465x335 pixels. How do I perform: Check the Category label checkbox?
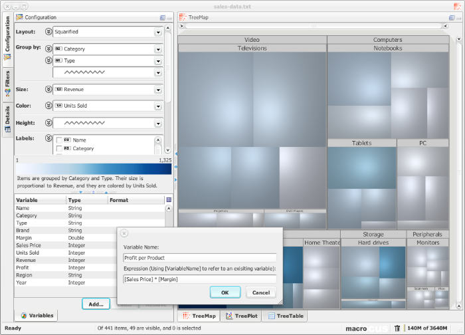[59, 149]
